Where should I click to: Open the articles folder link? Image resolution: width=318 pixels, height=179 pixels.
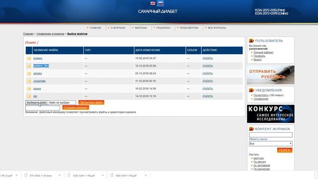pos(38,74)
